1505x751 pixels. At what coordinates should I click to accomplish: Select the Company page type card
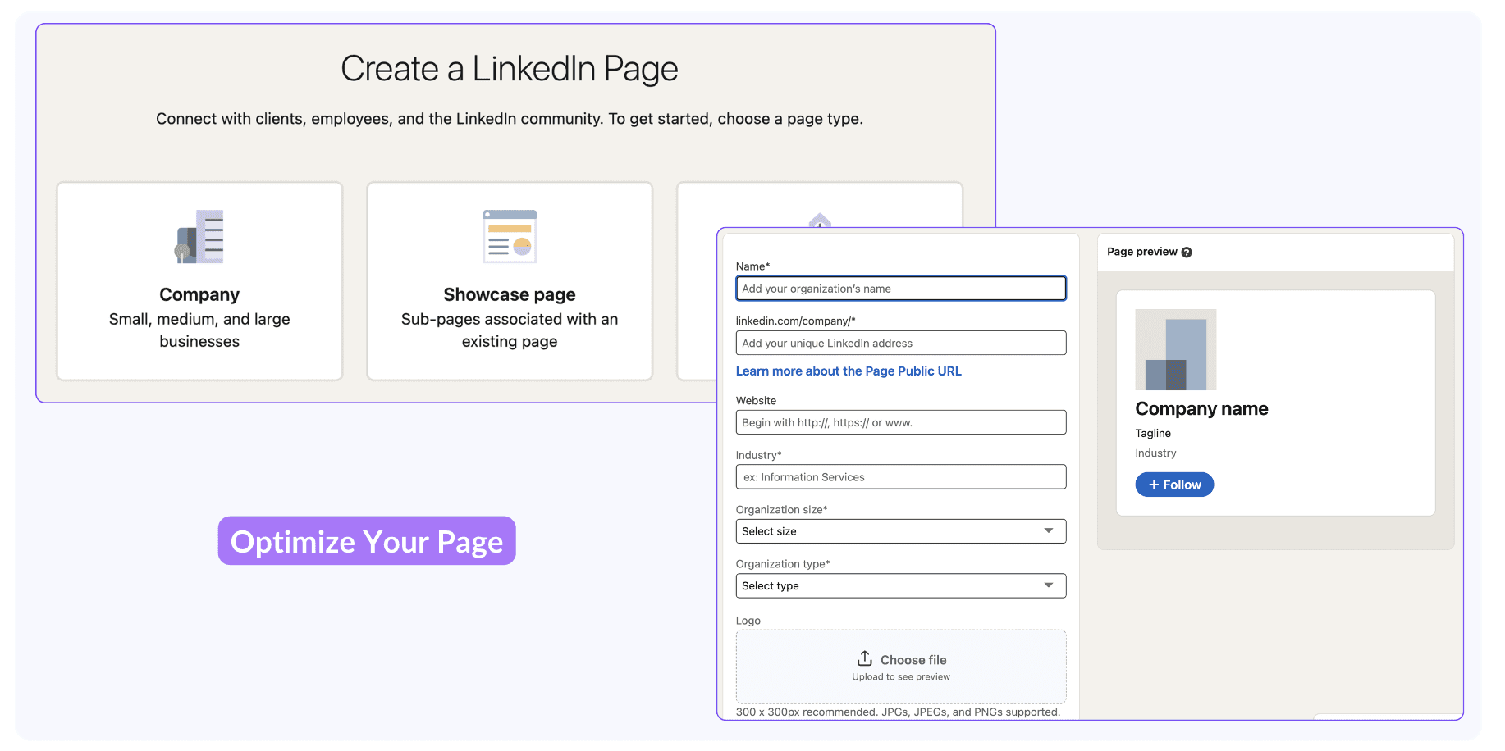pos(199,281)
